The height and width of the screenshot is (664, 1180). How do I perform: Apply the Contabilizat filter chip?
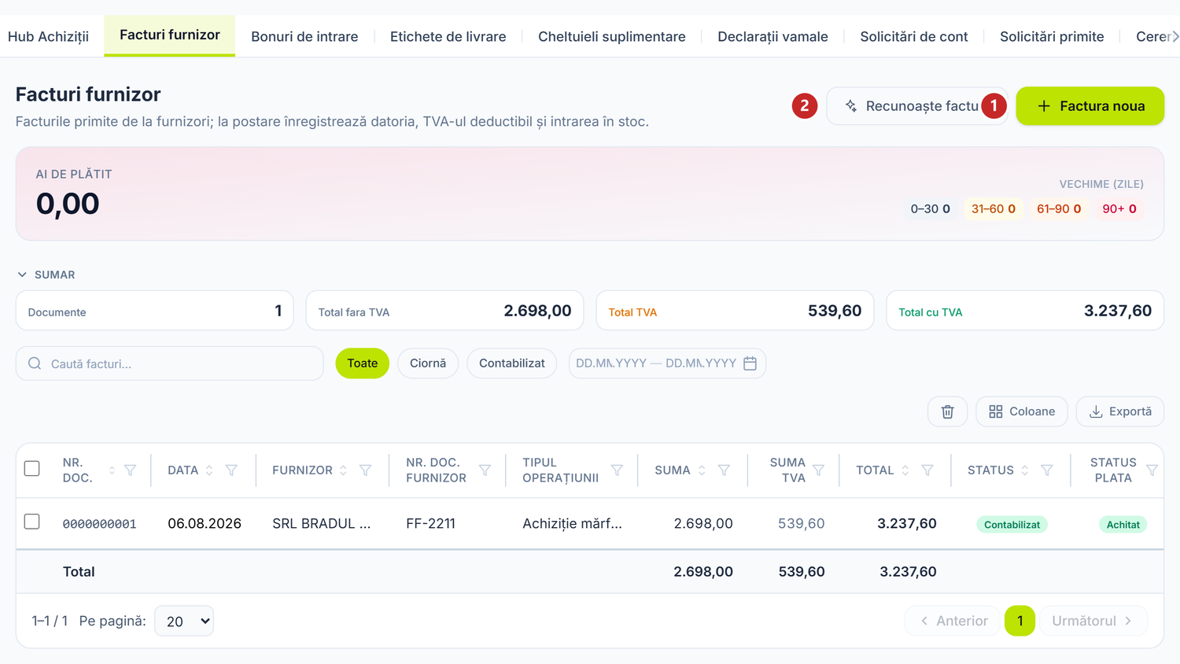pos(512,363)
